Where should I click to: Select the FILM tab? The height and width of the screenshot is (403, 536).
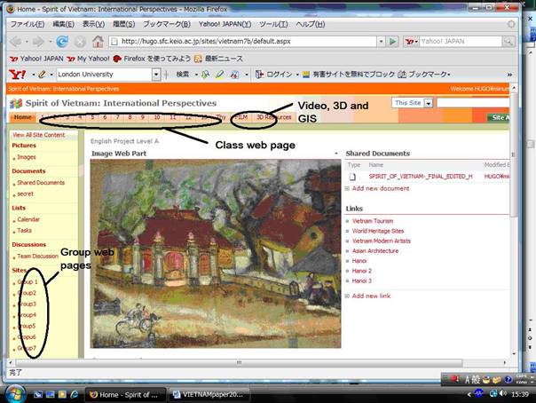[x=241, y=117]
